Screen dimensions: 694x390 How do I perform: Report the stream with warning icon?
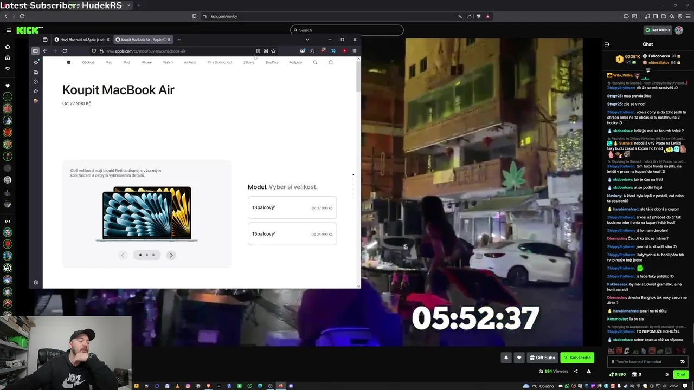(589, 372)
